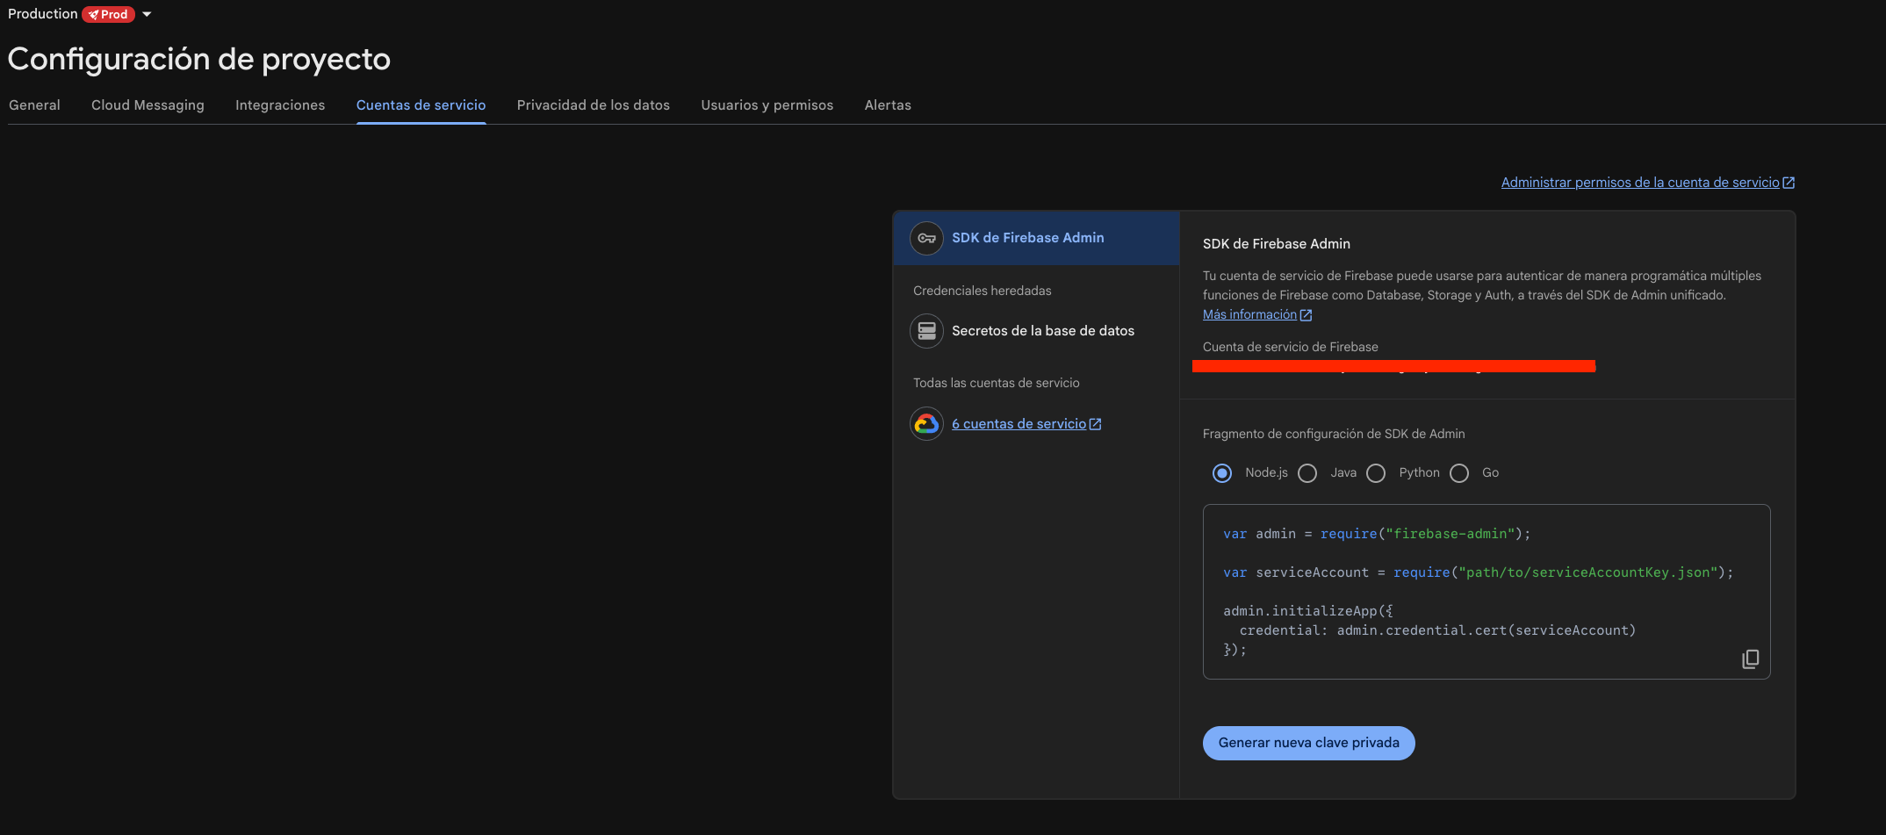Choose the Java radio button
1886x835 pixels.
1307,473
